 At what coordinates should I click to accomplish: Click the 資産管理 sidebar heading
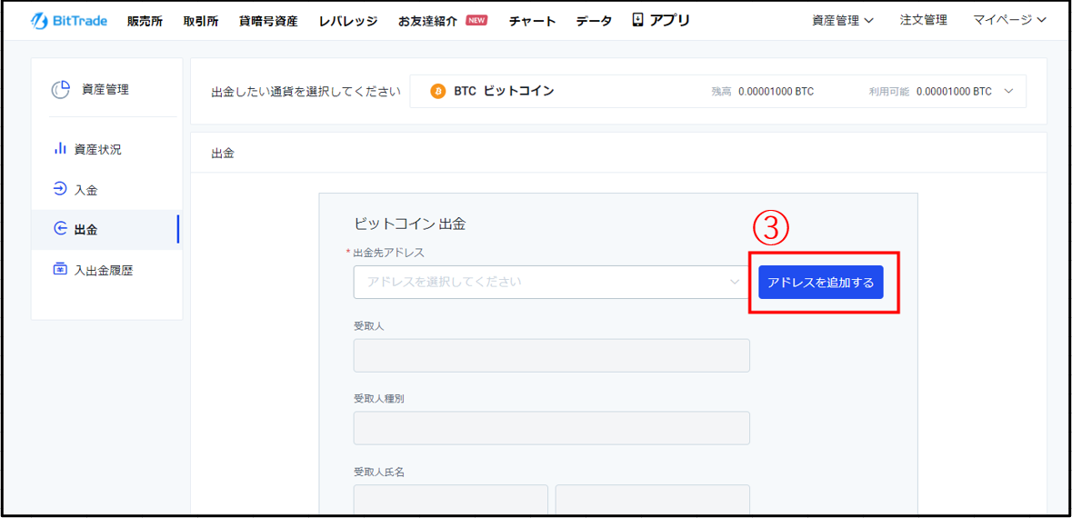(105, 90)
